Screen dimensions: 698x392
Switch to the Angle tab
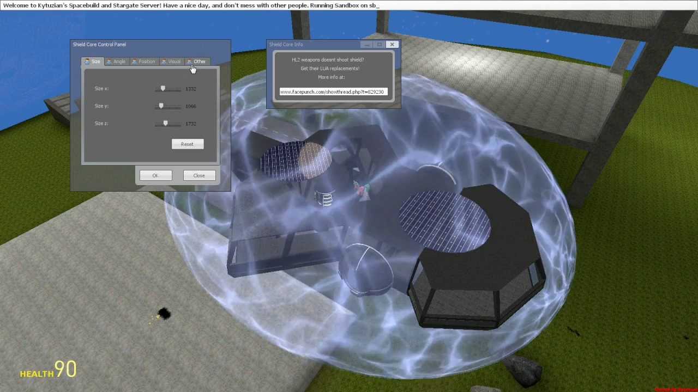pos(116,62)
